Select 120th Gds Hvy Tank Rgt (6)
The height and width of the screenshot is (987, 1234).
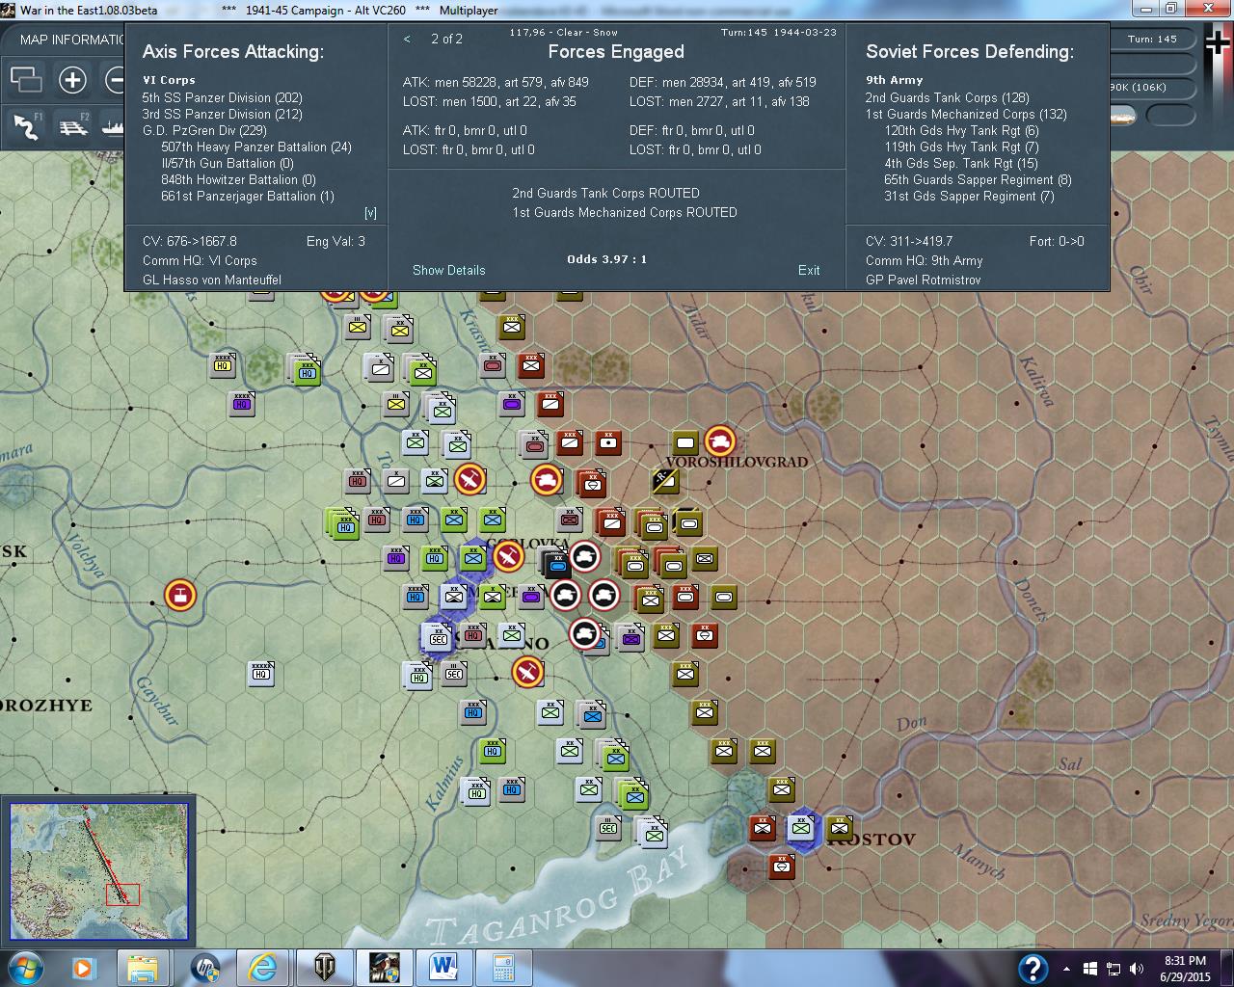pyautogui.click(x=962, y=130)
